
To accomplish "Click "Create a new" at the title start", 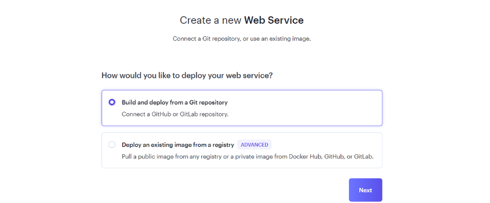I will (211, 20).
